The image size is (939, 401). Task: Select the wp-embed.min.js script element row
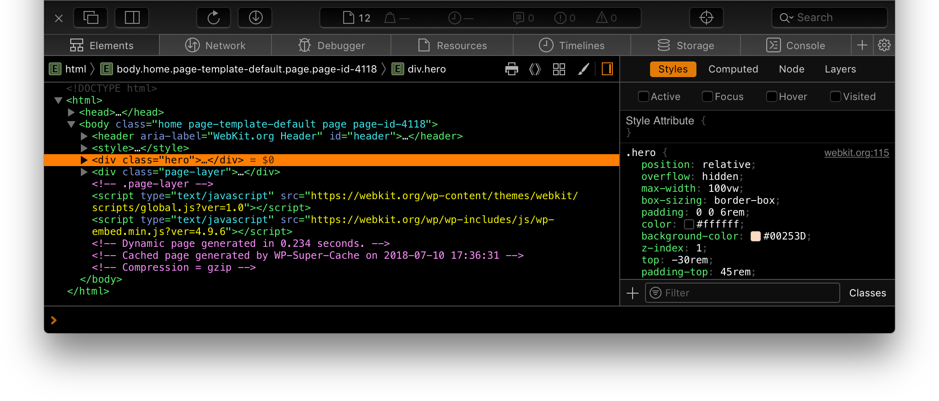tap(332, 225)
